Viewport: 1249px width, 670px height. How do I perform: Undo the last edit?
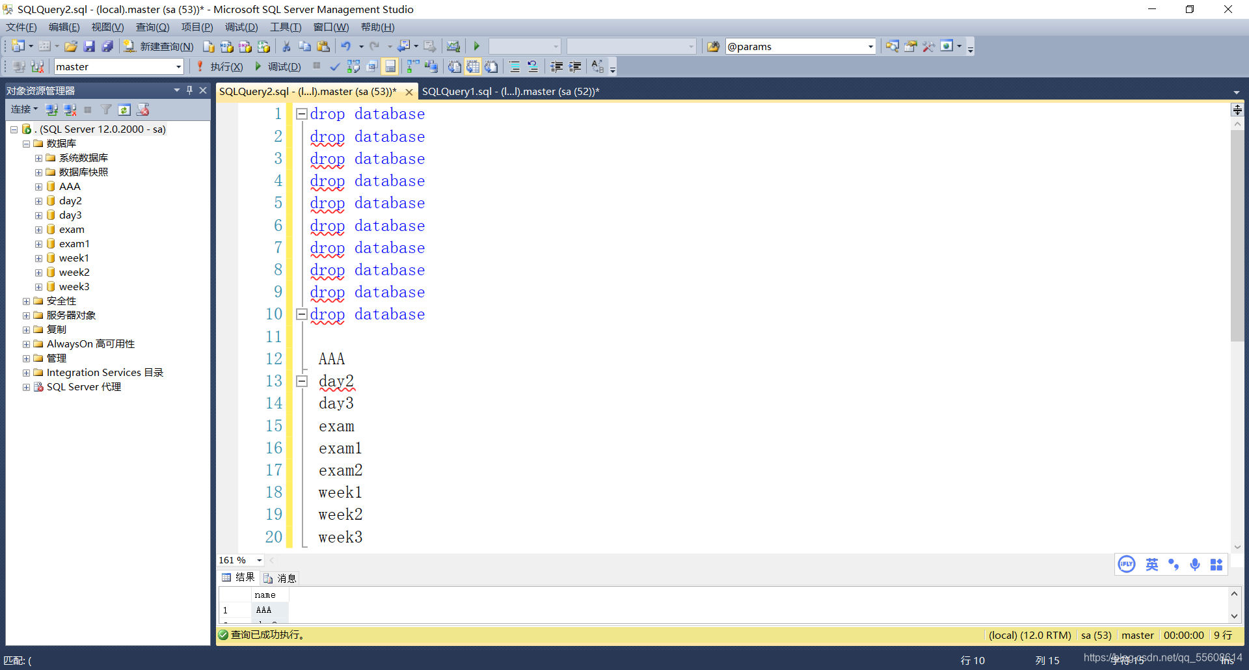346,46
